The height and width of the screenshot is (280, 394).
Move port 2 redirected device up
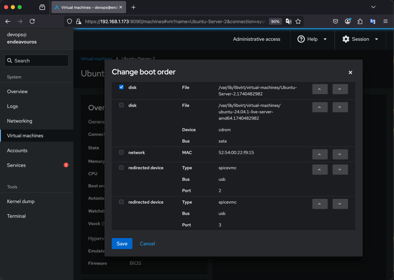320,170
